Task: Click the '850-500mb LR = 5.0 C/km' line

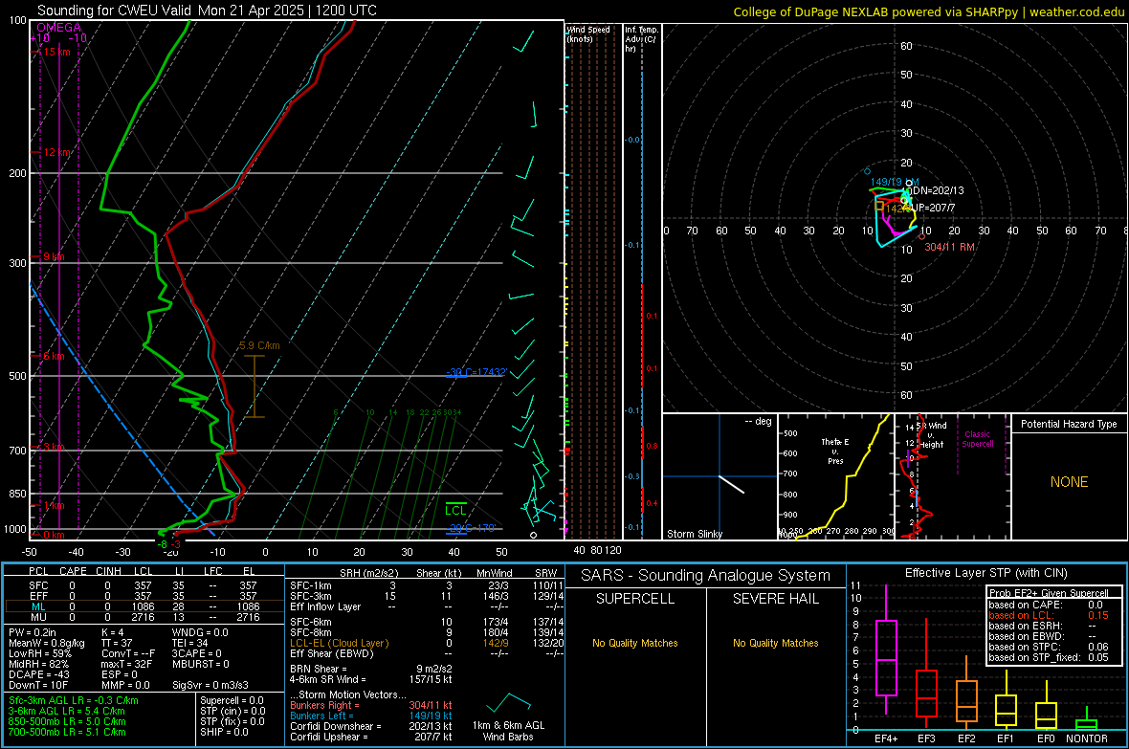Action: coord(68,721)
